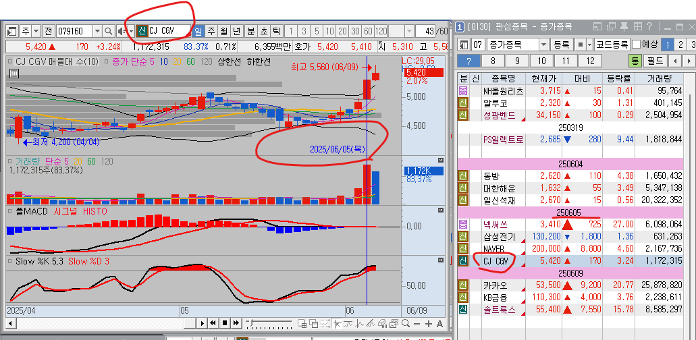
Task: Select the 초 second period button
Action: [x=264, y=31]
